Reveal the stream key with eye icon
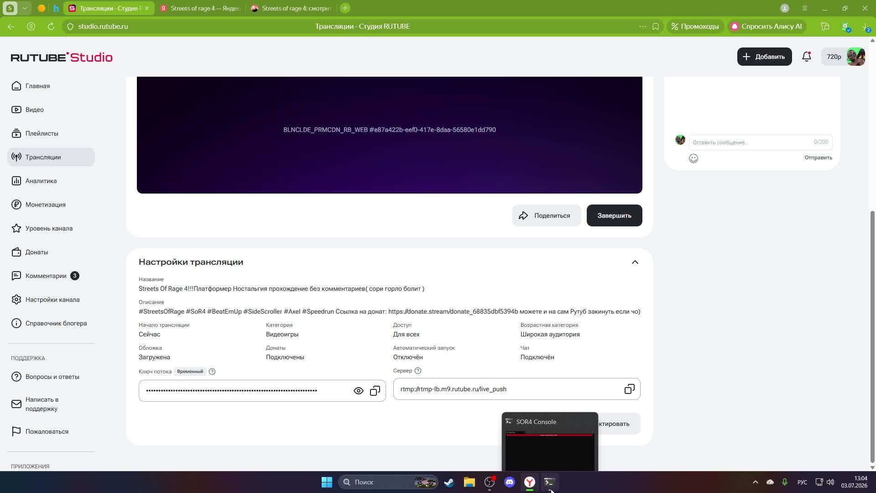 coord(359,391)
